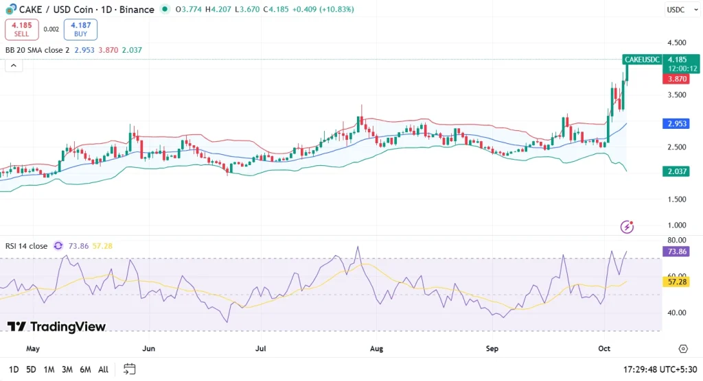Show the All time range
Screen dimensions: 703x381
click(103, 369)
